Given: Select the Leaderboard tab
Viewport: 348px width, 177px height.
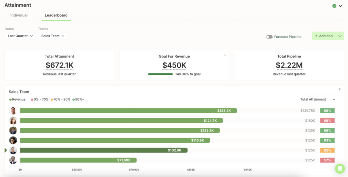Looking at the screenshot, I should (56, 15).
